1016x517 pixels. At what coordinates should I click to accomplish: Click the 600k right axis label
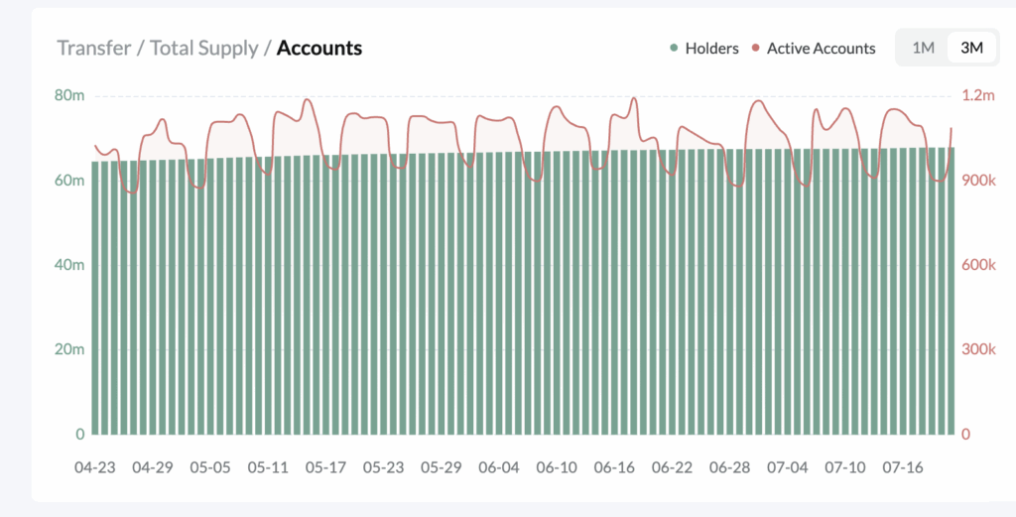978,265
